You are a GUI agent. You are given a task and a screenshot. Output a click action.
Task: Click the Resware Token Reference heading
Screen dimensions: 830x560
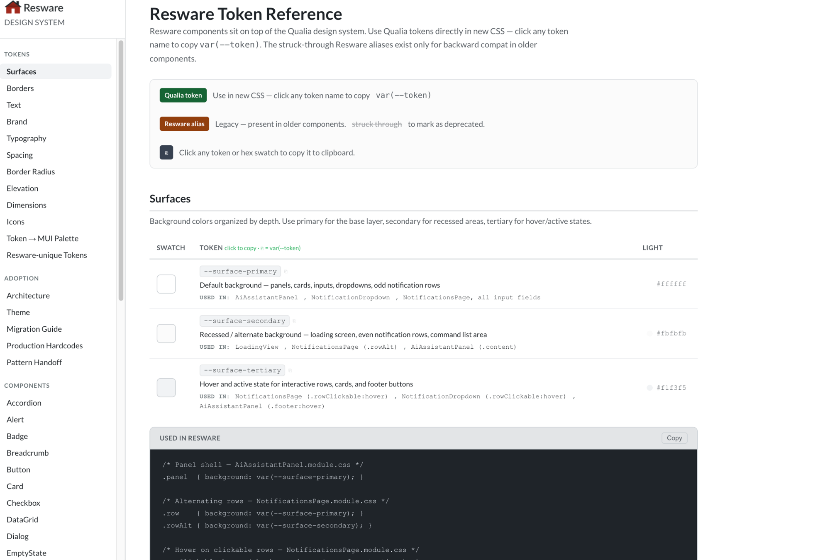246,14
